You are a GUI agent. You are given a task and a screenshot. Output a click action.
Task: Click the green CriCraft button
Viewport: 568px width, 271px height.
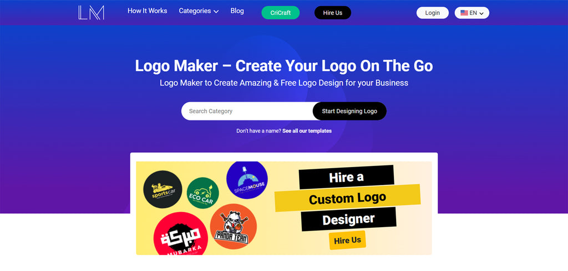[280, 13]
